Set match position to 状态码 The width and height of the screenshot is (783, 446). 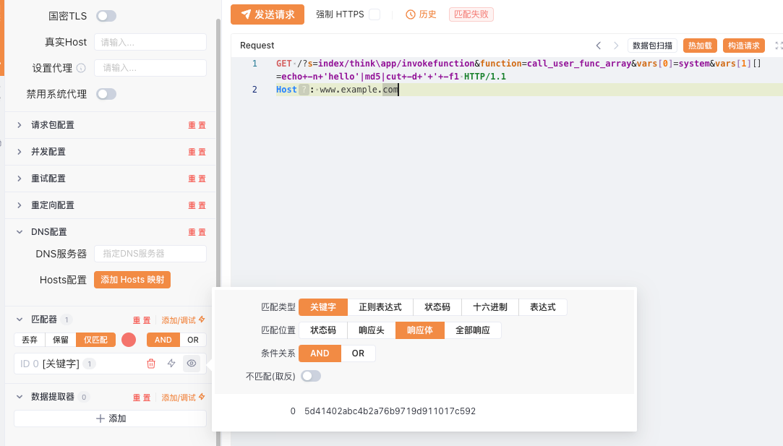323,330
